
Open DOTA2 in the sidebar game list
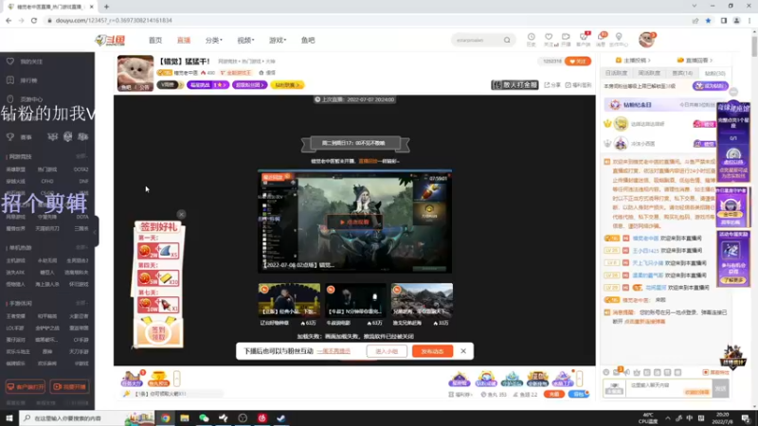click(x=81, y=169)
